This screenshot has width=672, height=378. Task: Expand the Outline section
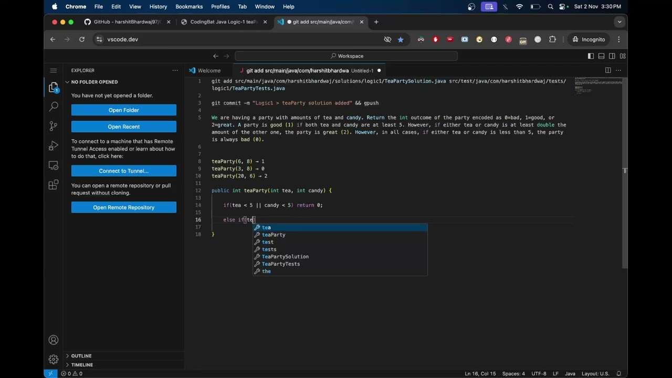pos(81,356)
